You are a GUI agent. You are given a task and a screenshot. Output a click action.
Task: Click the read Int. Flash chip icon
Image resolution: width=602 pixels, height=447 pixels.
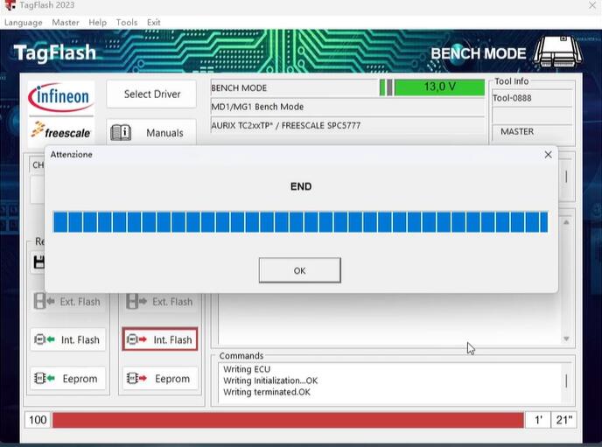pos(44,339)
